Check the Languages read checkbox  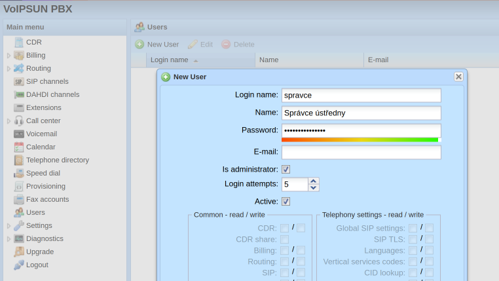(x=413, y=250)
